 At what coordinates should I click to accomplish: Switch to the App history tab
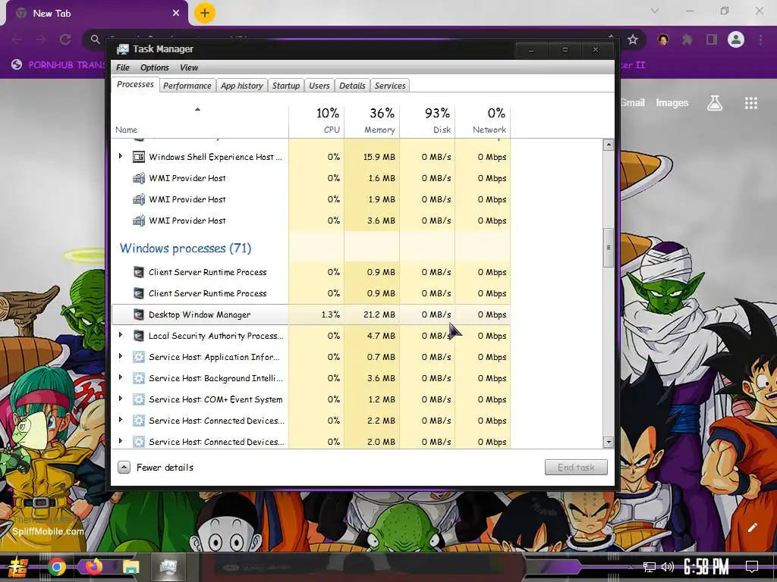click(242, 86)
